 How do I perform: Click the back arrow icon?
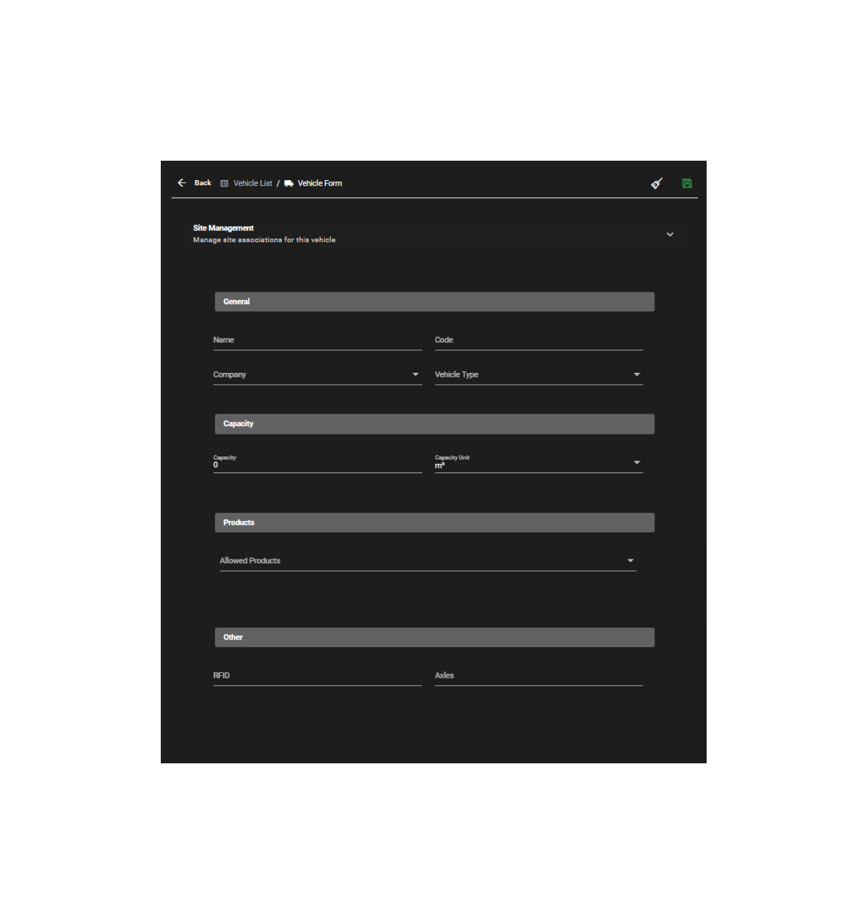[182, 183]
